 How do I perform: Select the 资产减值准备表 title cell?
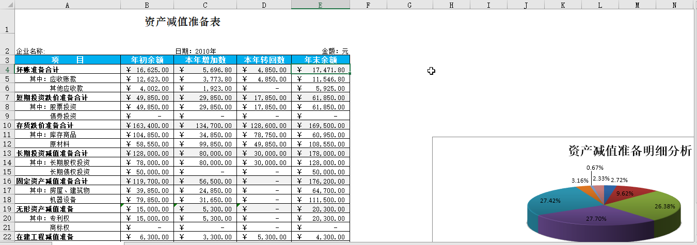(183, 22)
